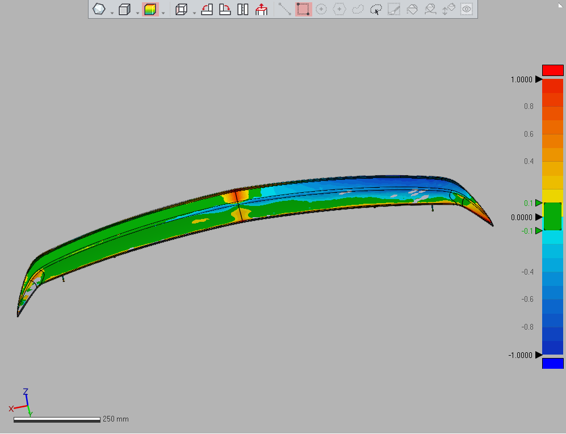
Task: Click the wireframe box view icon
Action: 182,9
